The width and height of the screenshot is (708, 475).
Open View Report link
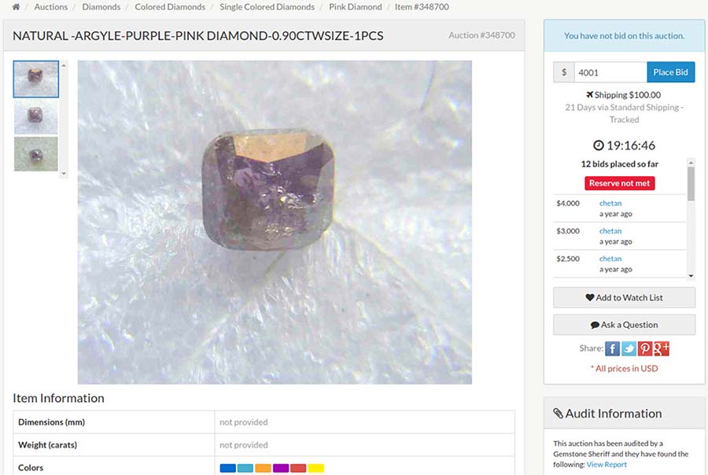[607, 464]
